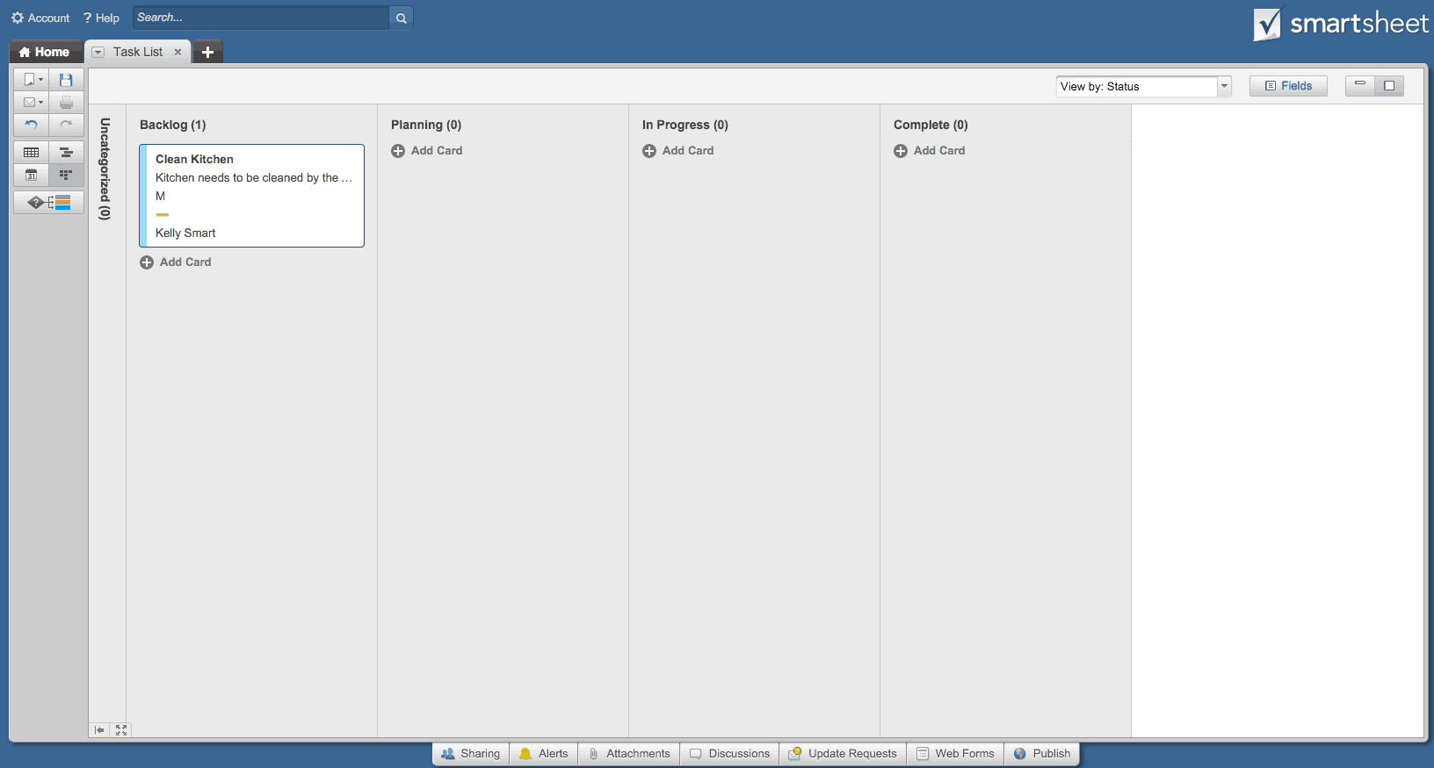This screenshot has height=768, width=1434.
Task: Switch to Grid view icon
Action: [x=31, y=152]
